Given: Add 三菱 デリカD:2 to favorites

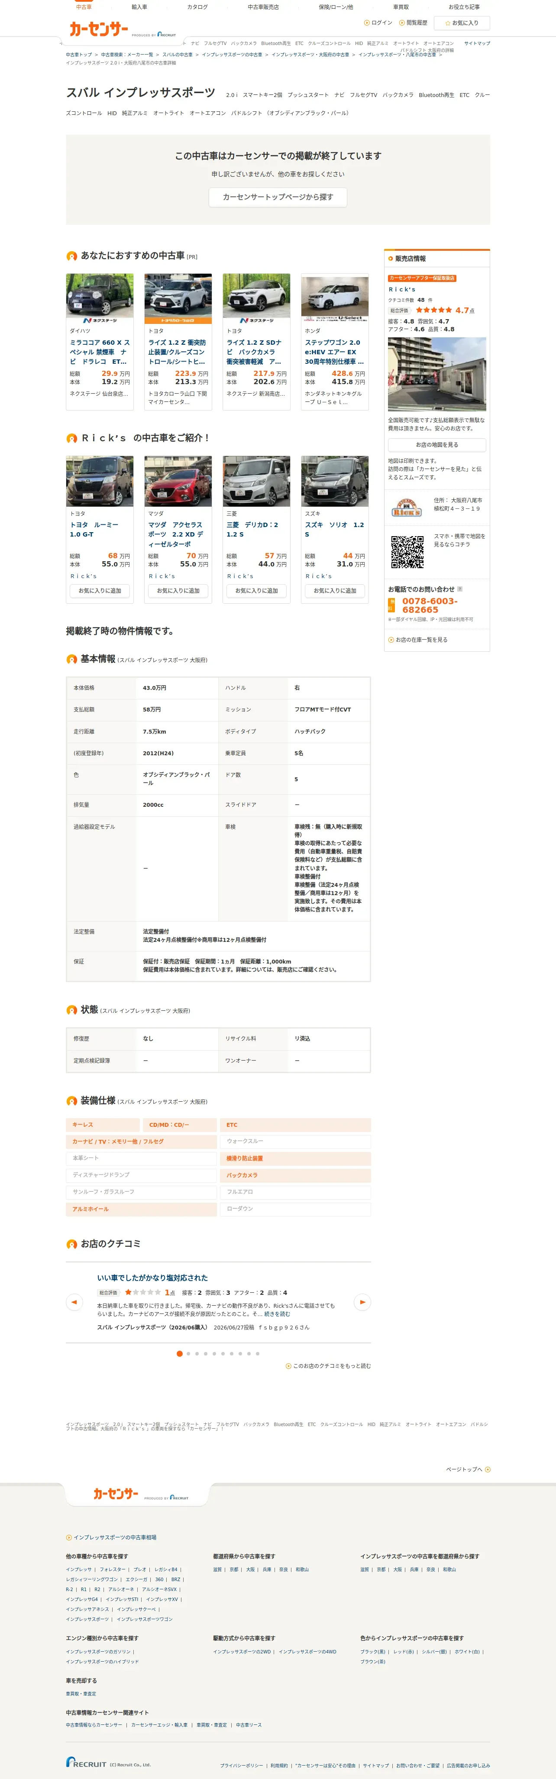Looking at the screenshot, I should 256,590.
